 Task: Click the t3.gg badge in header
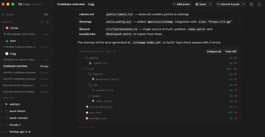[x=91, y=4]
